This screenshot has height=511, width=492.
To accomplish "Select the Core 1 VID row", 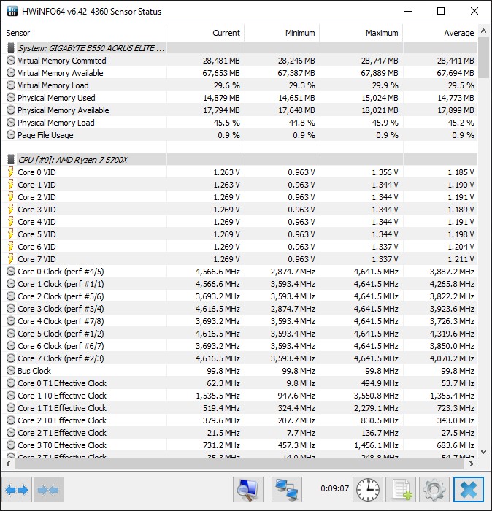I will [240, 185].
